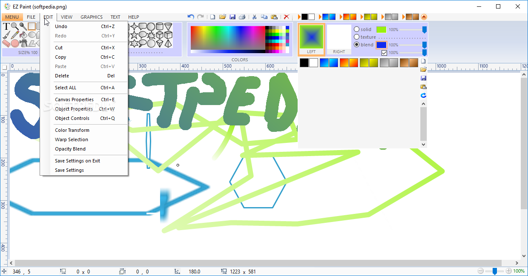528x276 pixels.
Task: Expand the gray gradient preset arrow
Action: pos(382,17)
